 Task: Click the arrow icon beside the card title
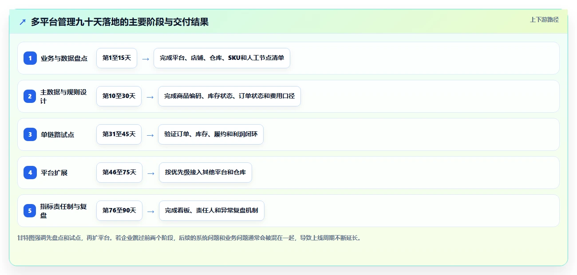23,22
